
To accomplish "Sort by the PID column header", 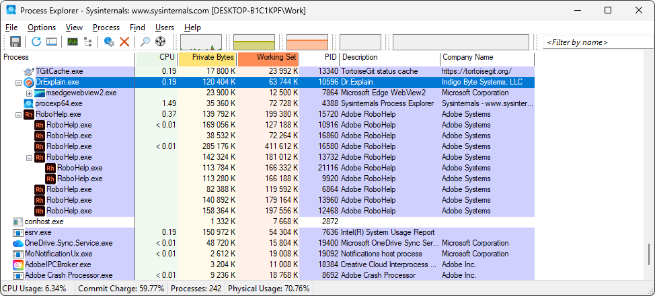I will pos(319,58).
